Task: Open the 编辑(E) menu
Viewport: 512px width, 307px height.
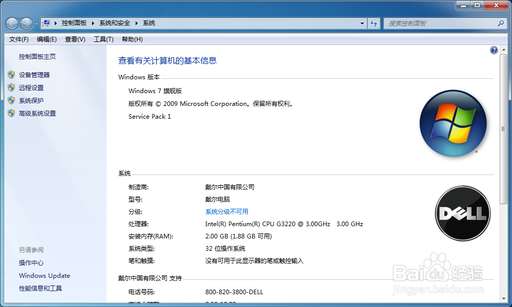Action: pyautogui.click(x=47, y=39)
